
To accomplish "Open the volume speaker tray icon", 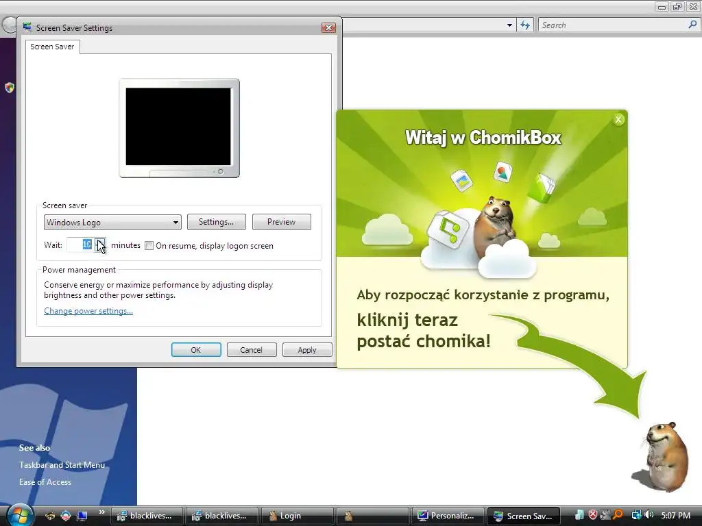I will click(649, 515).
